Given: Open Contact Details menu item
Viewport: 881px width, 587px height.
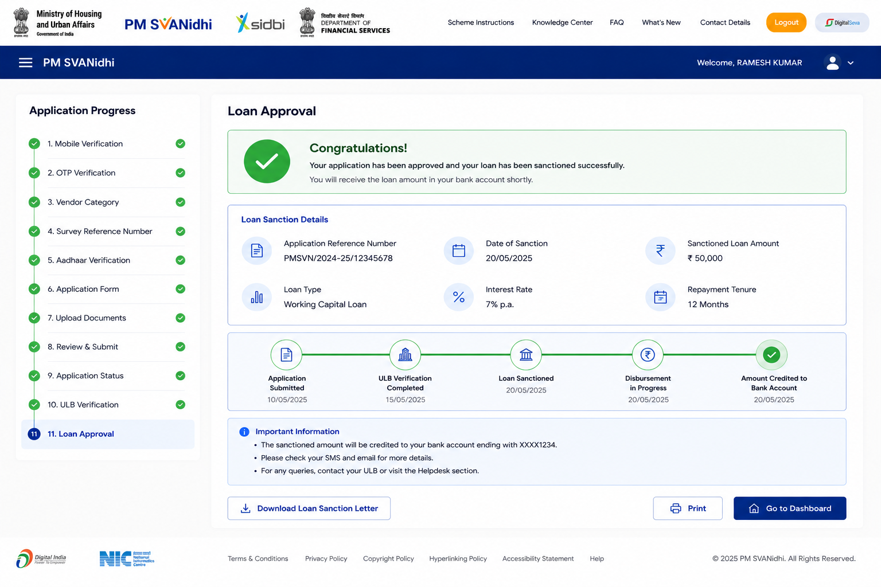Looking at the screenshot, I should (x=725, y=22).
